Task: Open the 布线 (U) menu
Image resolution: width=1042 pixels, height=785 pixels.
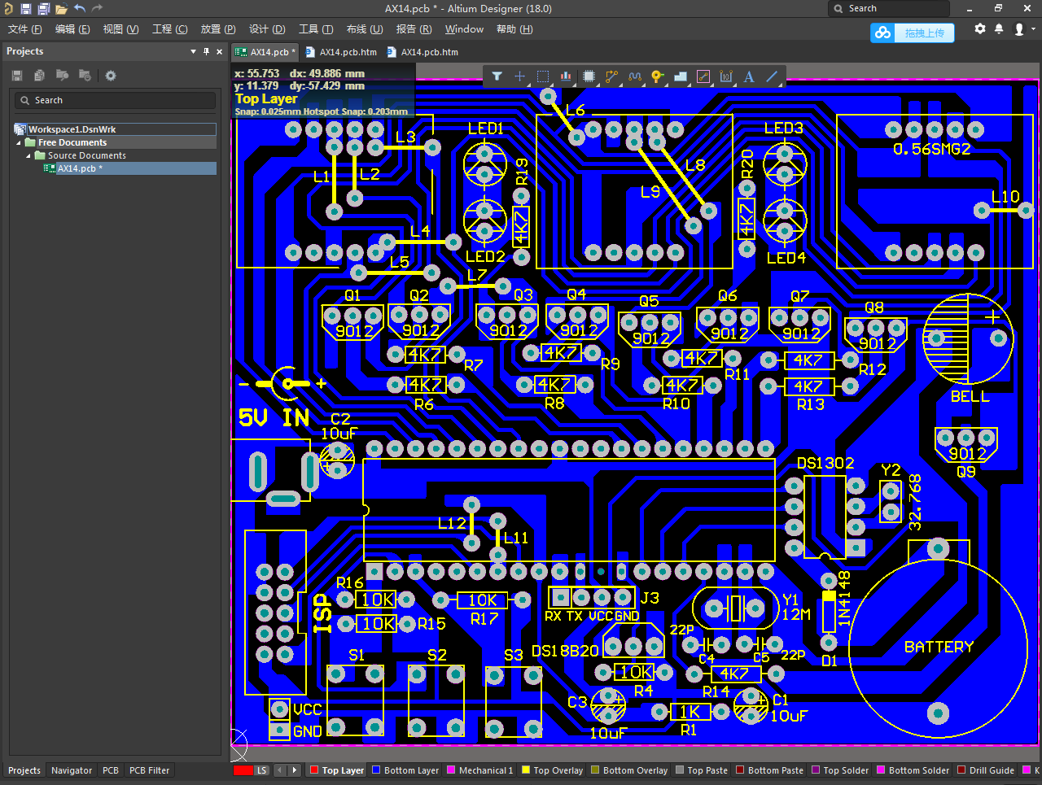Action: [365, 29]
